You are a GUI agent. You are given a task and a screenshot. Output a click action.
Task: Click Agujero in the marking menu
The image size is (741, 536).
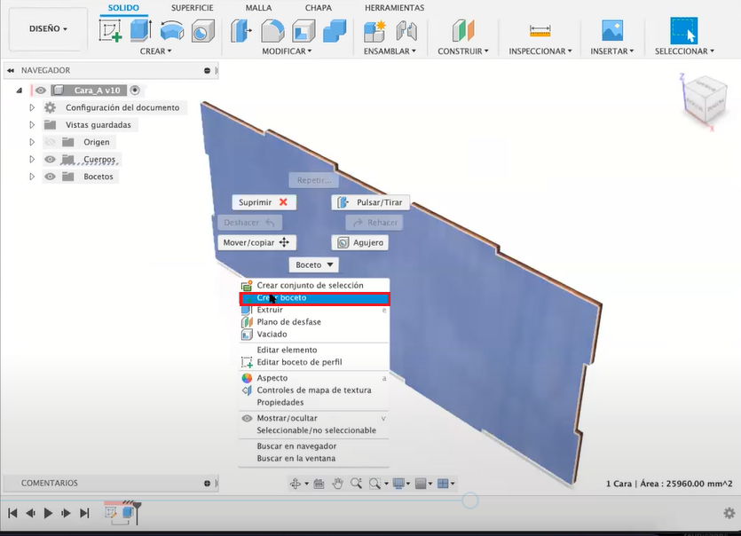pyautogui.click(x=360, y=242)
